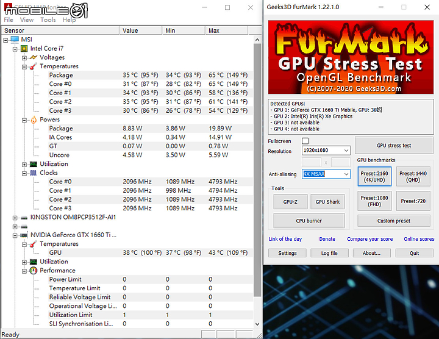Click the scroll down arrow in HWMonitor
This screenshot has height=339, width=439.
[x=257, y=324]
